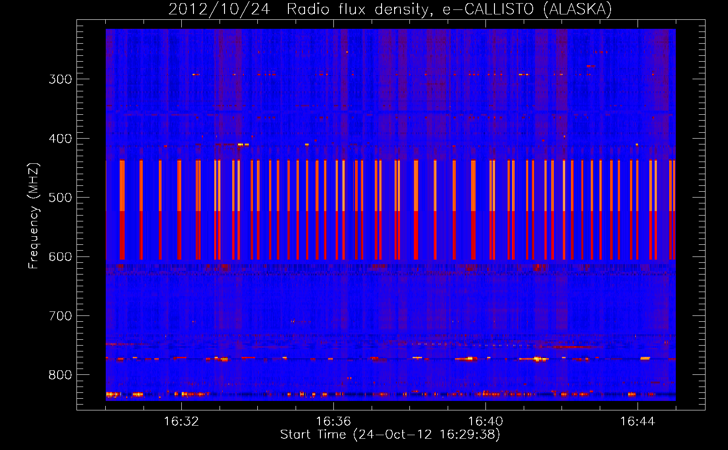728x450 pixels.
Task: Click the 700 frequency tick label
Action: [60, 316]
